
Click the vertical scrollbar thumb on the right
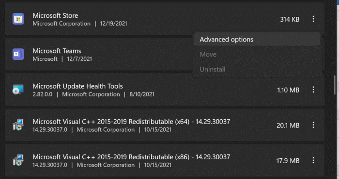[x=335, y=85]
